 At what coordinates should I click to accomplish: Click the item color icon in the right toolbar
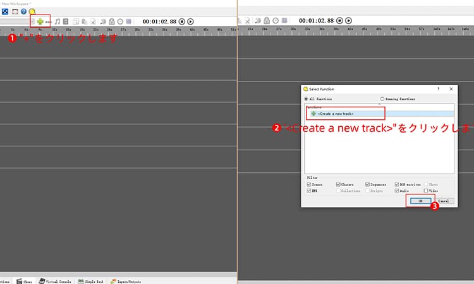(258, 21)
